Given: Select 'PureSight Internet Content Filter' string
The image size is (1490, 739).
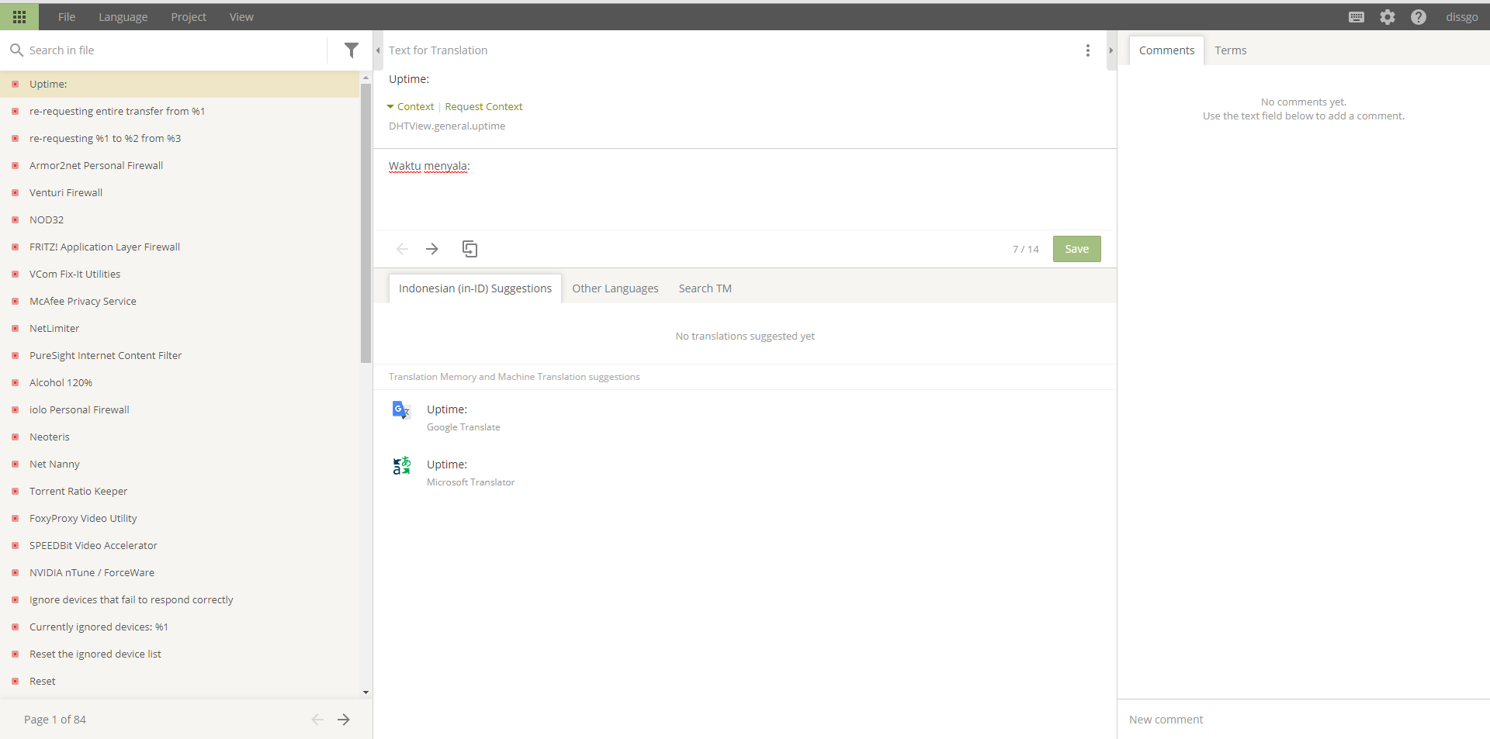Looking at the screenshot, I should pyautogui.click(x=180, y=355).
